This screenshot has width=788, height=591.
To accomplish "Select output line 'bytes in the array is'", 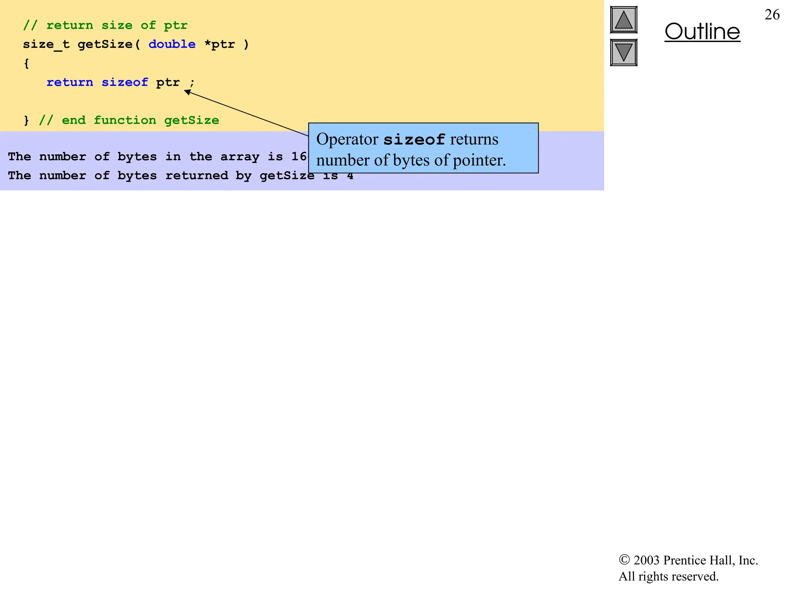I will pos(200,157).
